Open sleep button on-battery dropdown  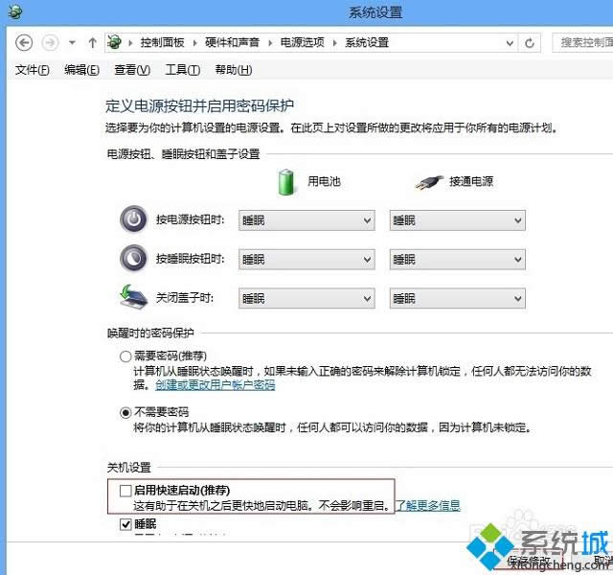306,260
